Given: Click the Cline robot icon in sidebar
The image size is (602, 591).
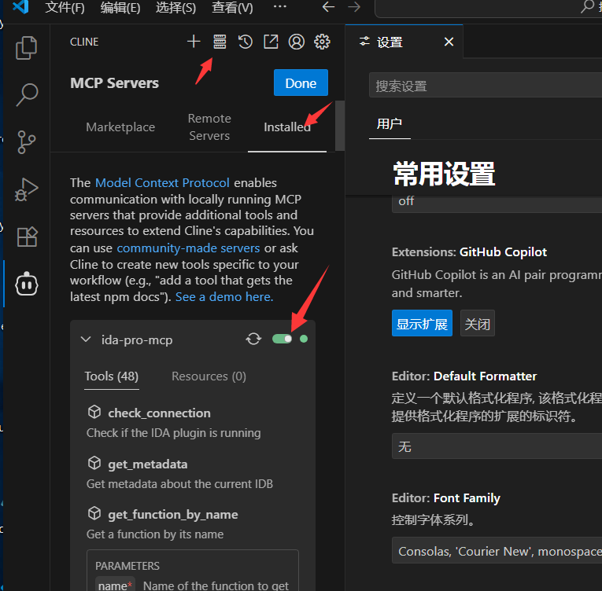Looking at the screenshot, I should click(27, 284).
